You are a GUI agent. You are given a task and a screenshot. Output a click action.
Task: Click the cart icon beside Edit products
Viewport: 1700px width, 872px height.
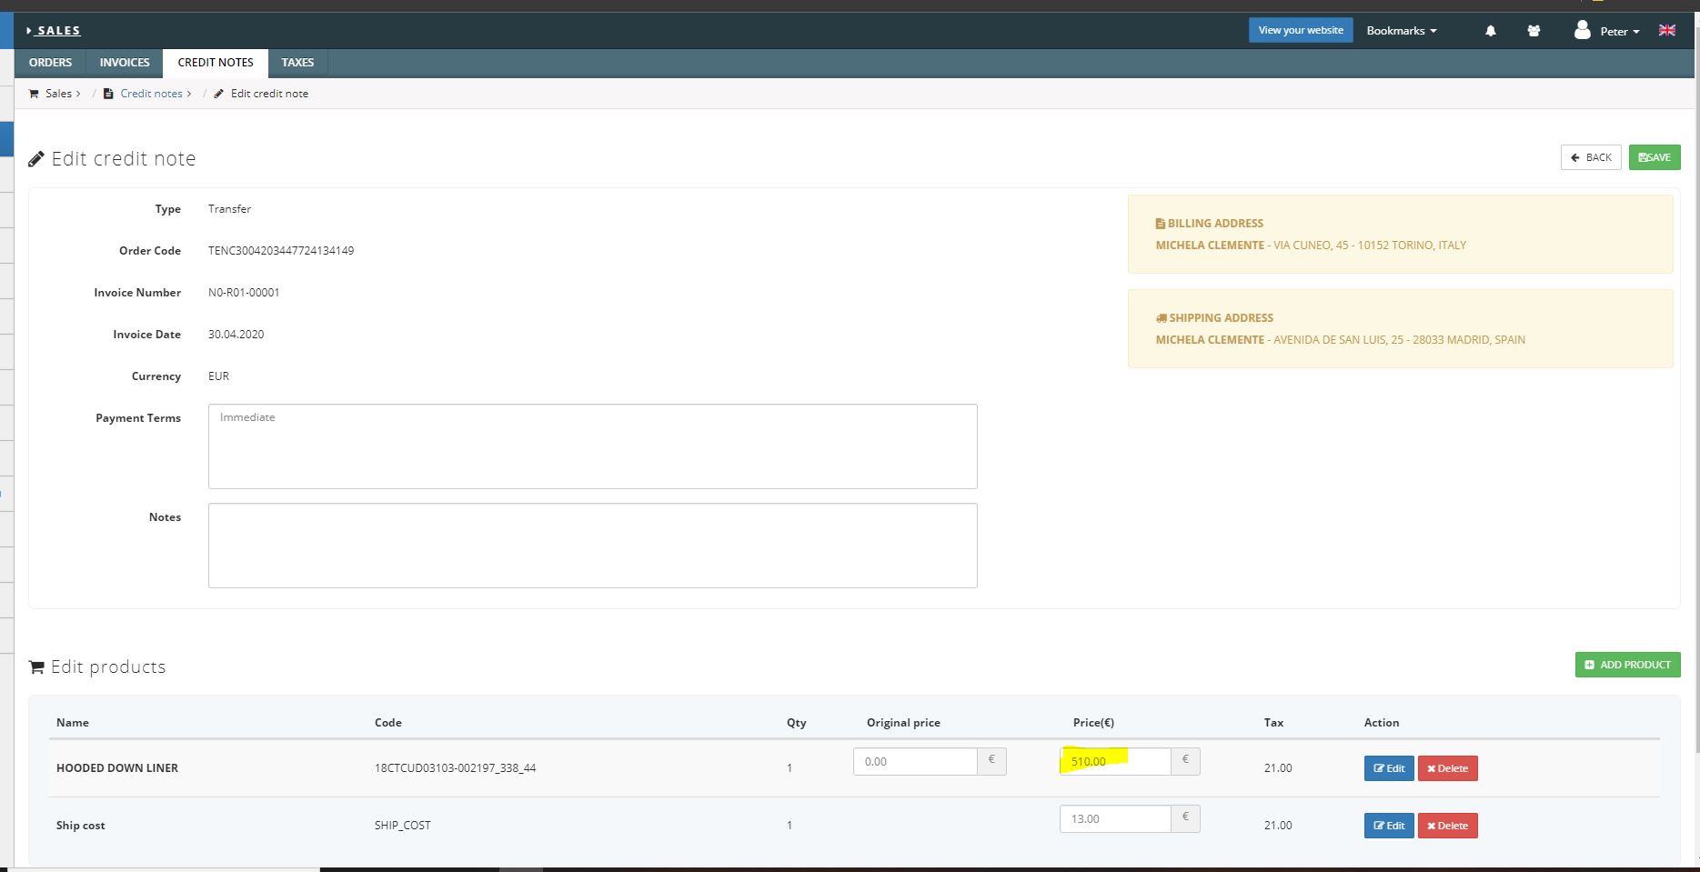coord(37,667)
